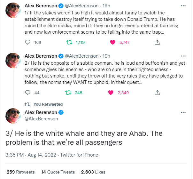The height and width of the screenshot is (179, 193).
Task: Click the Twitter for iPhone source link
Action: point(79,155)
